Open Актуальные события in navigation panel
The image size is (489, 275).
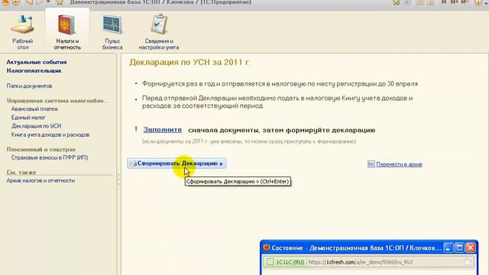37,62
